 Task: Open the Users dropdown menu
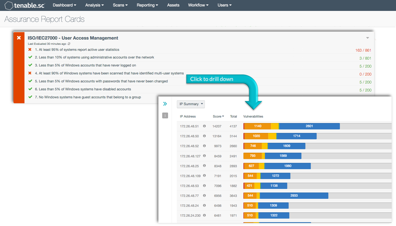pos(225,5)
